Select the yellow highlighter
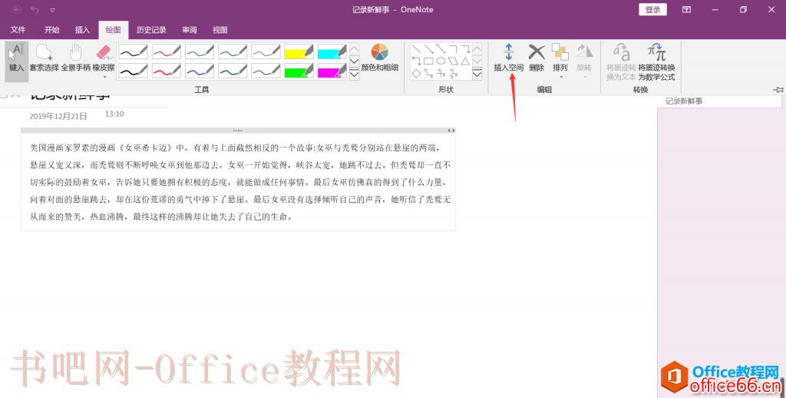Viewport: 786px width, 398px height. click(x=299, y=51)
